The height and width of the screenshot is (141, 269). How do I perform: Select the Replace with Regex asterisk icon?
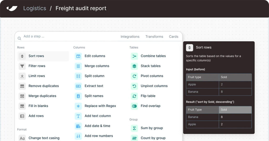(78, 106)
